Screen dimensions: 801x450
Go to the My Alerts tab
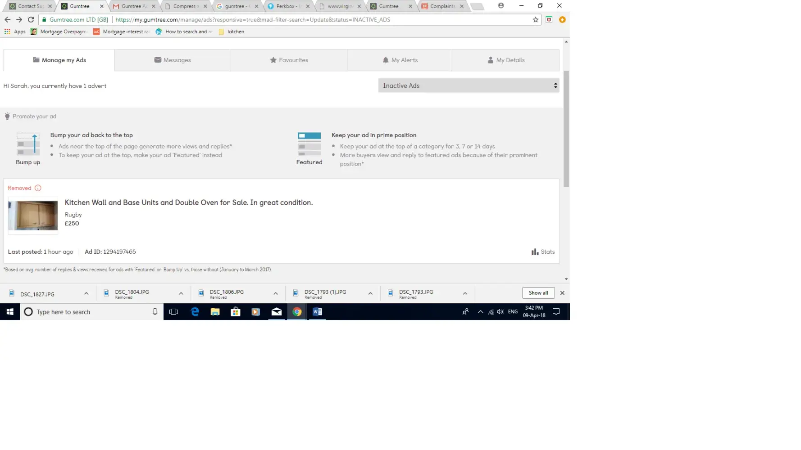tap(400, 60)
